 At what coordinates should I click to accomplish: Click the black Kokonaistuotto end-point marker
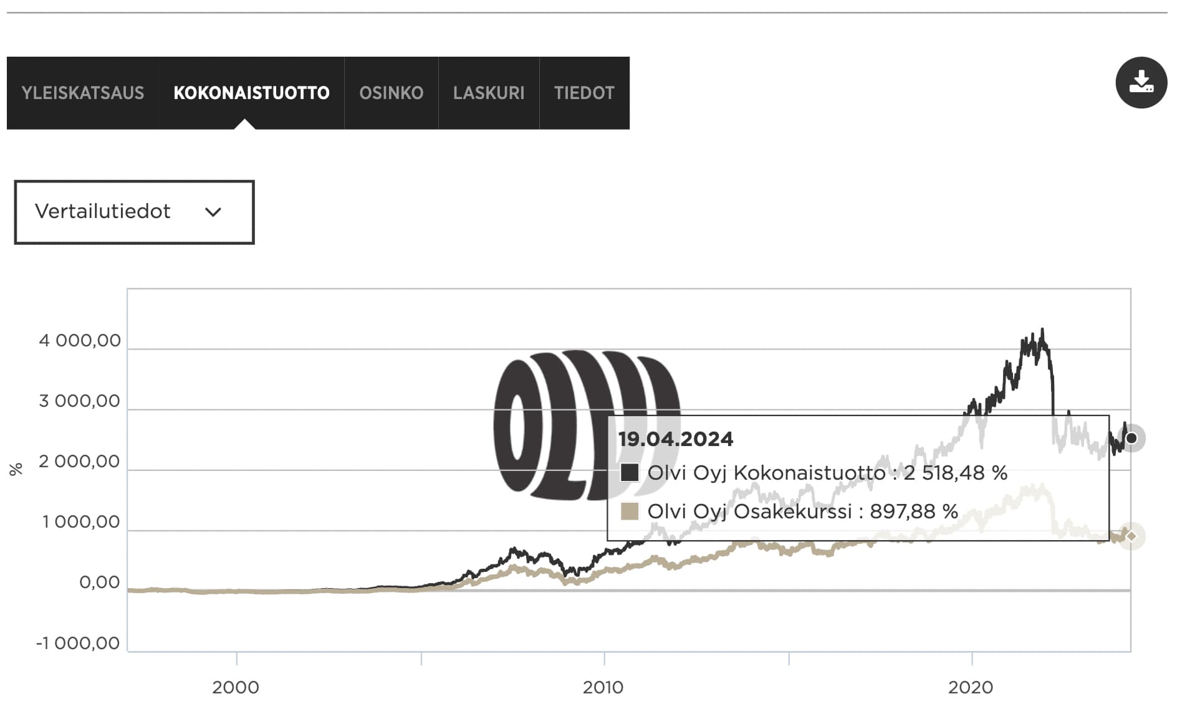pyautogui.click(x=1132, y=438)
